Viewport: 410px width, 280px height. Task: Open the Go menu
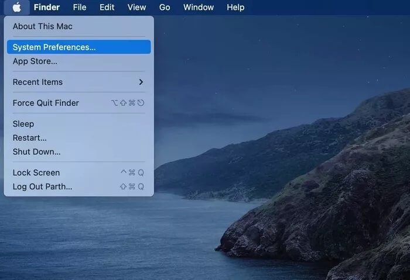[165, 8]
